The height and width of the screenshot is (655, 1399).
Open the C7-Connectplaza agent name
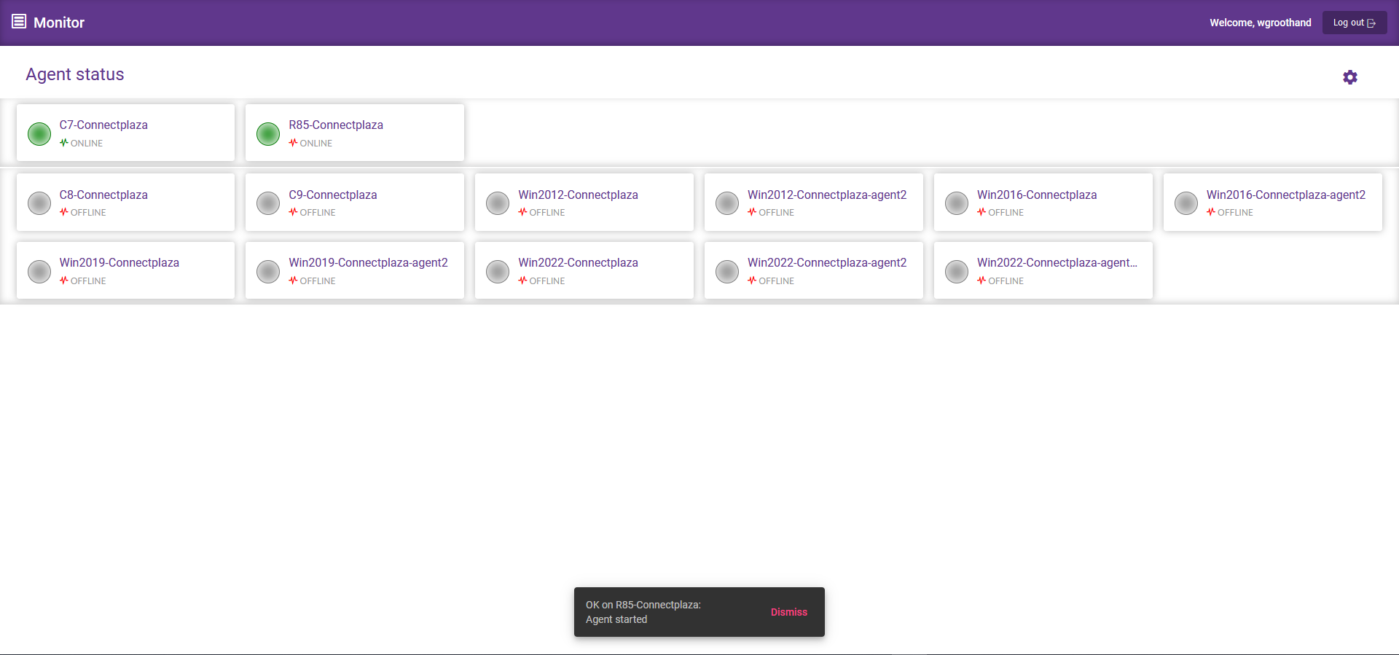point(103,125)
